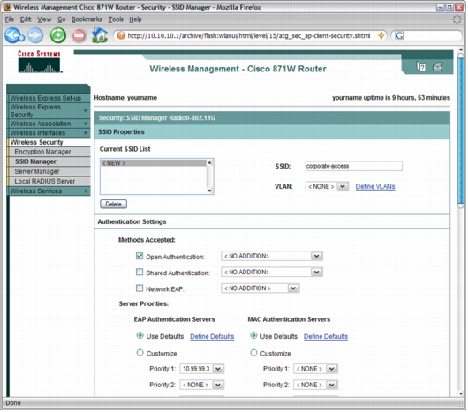Click the Delete button under the SSID list
This screenshot has width=468, height=412.
pyautogui.click(x=113, y=204)
